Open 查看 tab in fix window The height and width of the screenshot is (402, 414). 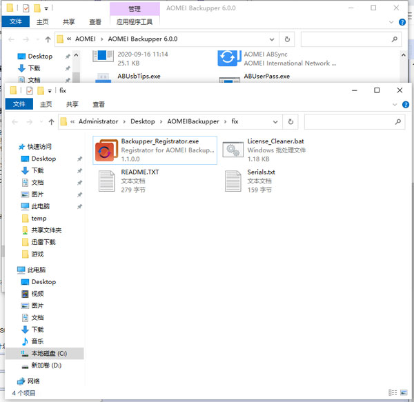[99, 104]
